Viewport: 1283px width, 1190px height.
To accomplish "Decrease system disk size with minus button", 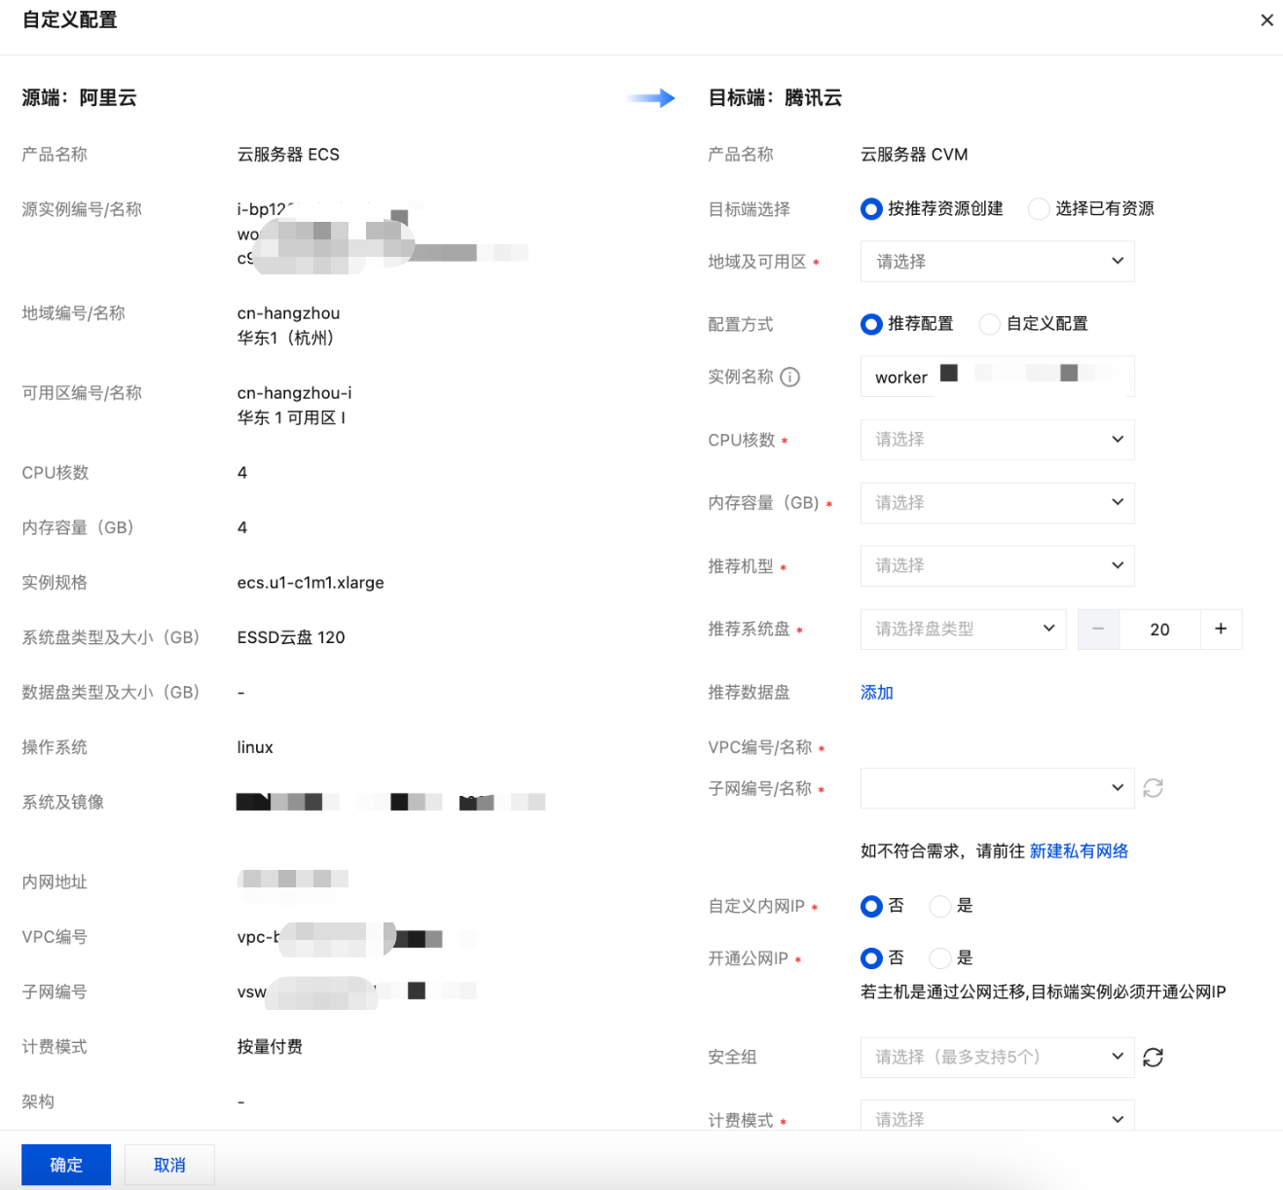I will (x=1098, y=629).
